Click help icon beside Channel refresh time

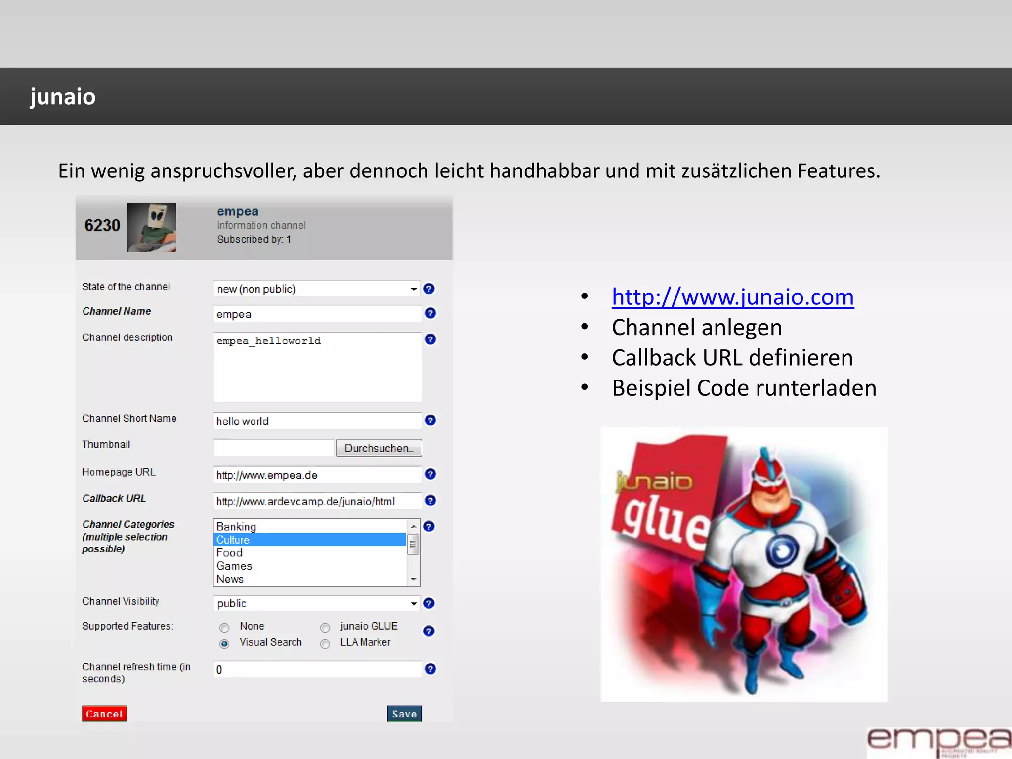click(430, 669)
